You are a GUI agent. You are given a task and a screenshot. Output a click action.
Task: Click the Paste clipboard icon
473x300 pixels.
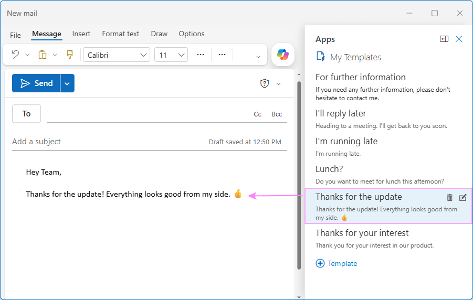tap(43, 55)
